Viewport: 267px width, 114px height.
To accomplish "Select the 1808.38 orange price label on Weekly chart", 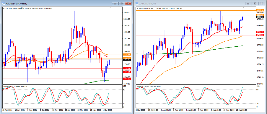I will (127, 58).
